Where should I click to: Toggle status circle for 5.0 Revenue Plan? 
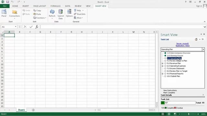click(165, 63)
